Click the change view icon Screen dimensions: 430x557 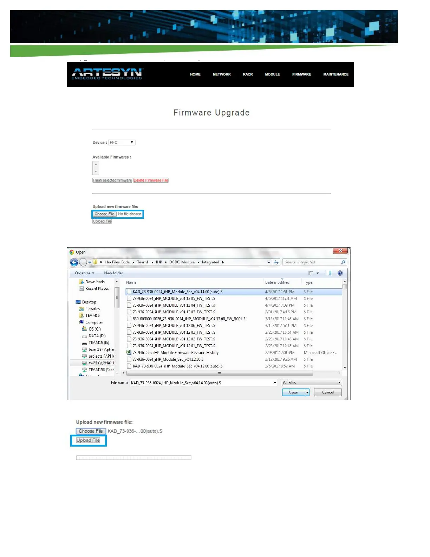311,273
